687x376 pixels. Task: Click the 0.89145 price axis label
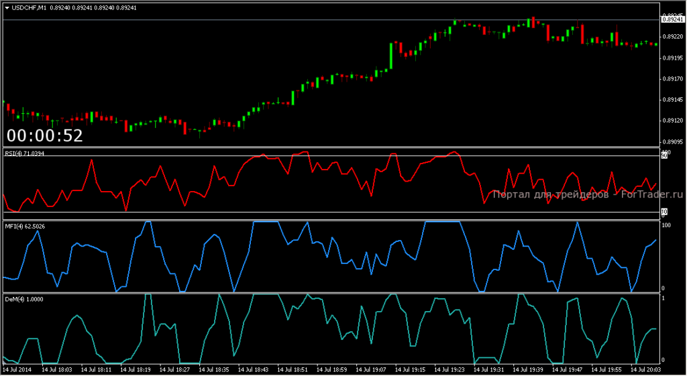click(672, 100)
